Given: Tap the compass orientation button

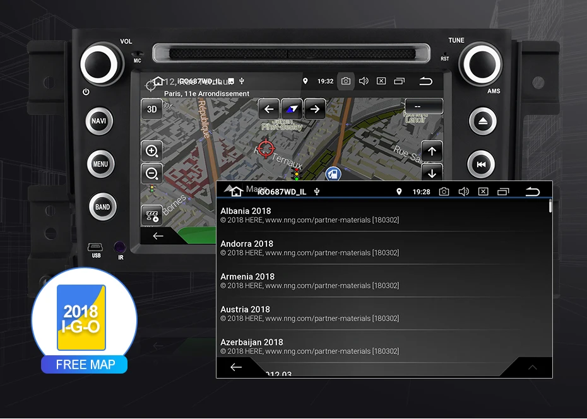Looking at the screenshot, I should pyautogui.click(x=292, y=109).
